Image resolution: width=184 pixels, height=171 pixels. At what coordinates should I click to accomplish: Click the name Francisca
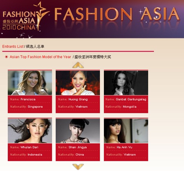[x=28, y=99]
